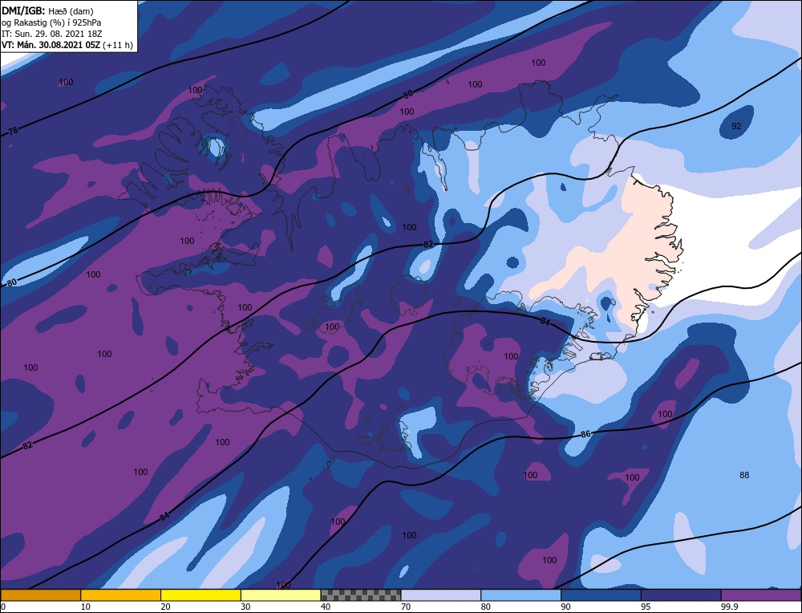Click the '95' legend tick label
The image size is (802, 613).
[646, 607]
